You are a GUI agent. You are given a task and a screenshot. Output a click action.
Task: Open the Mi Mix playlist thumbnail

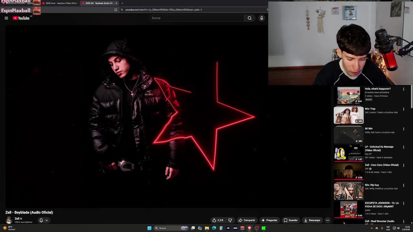pyautogui.click(x=348, y=135)
